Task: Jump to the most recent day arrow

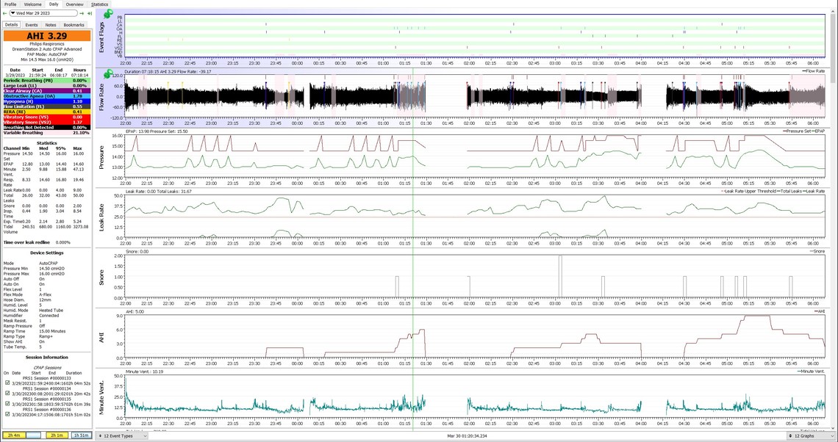Action: (89, 12)
